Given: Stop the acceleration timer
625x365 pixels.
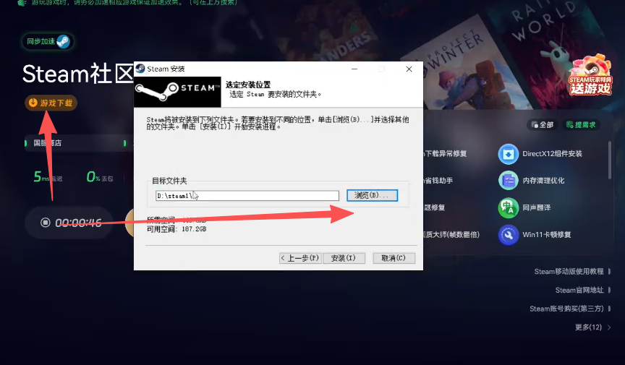Looking at the screenshot, I should pyautogui.click(x=45, y=223).
